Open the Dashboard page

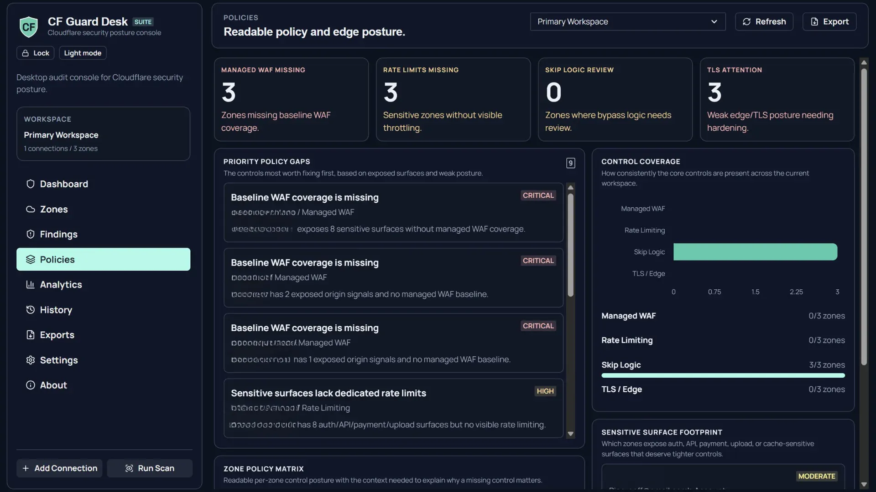[104, 184]
